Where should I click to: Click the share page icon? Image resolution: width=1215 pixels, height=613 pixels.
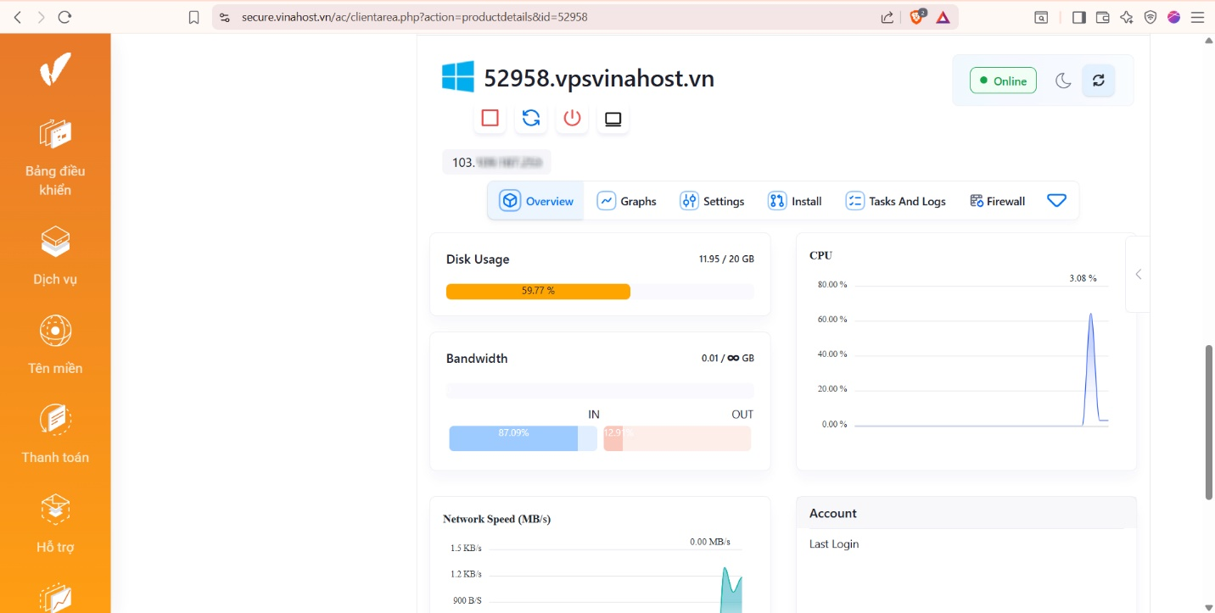pyautogui.click(x=887, y=17)
